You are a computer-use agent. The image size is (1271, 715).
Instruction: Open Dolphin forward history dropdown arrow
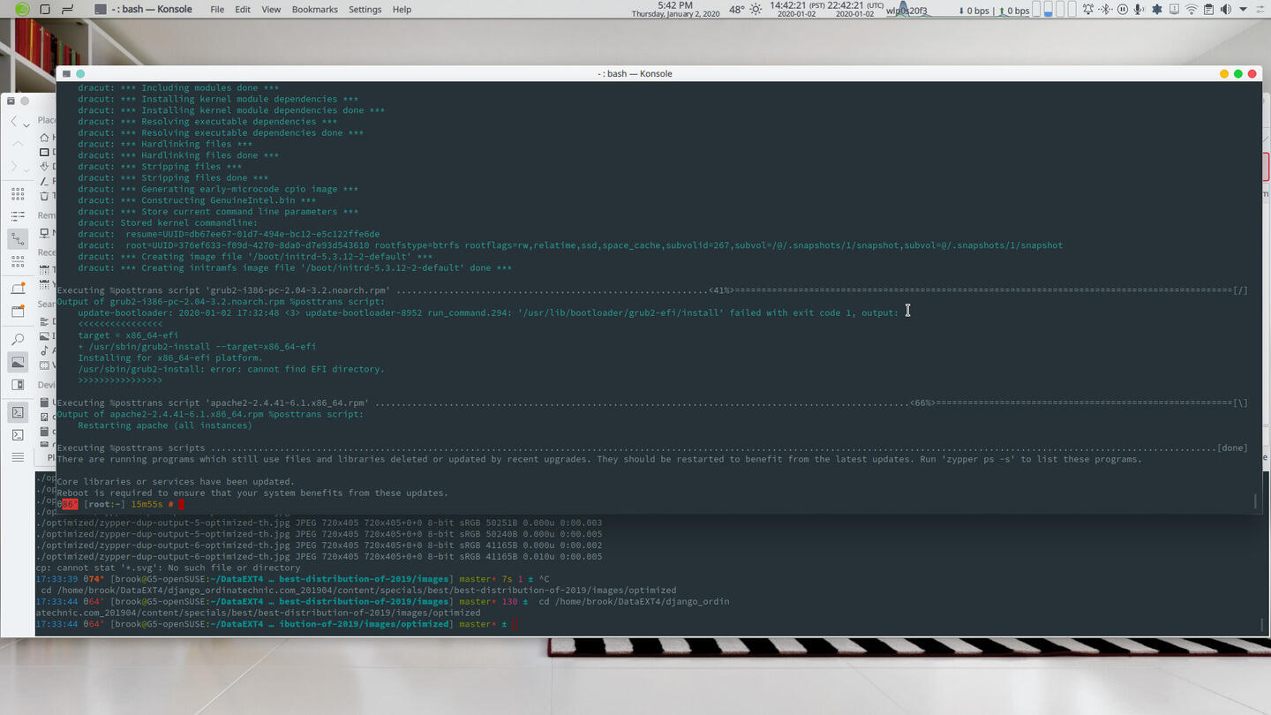click(26, 169)
